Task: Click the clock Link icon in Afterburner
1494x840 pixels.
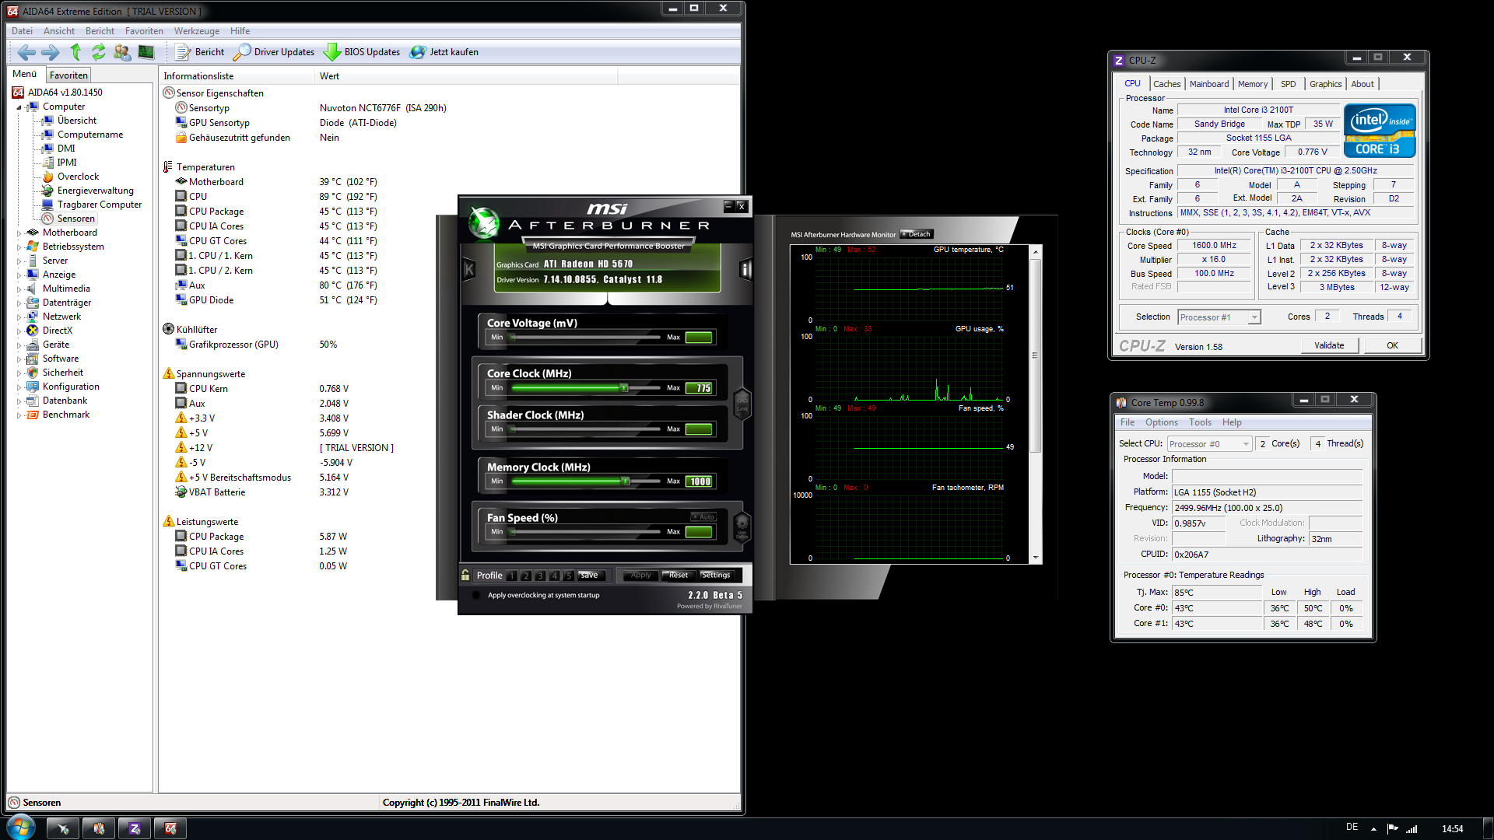Action: [742, 404]
